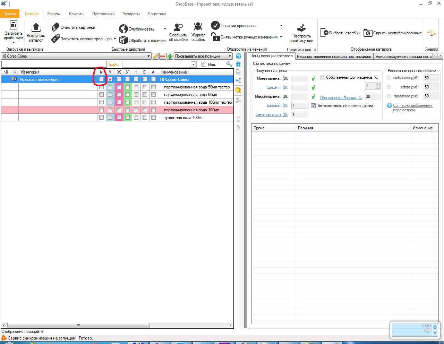This screenshot has height=344, width=444.
Task: Open Загрузить прайс-лист dropdown arrow
Action: click(14, 43)
